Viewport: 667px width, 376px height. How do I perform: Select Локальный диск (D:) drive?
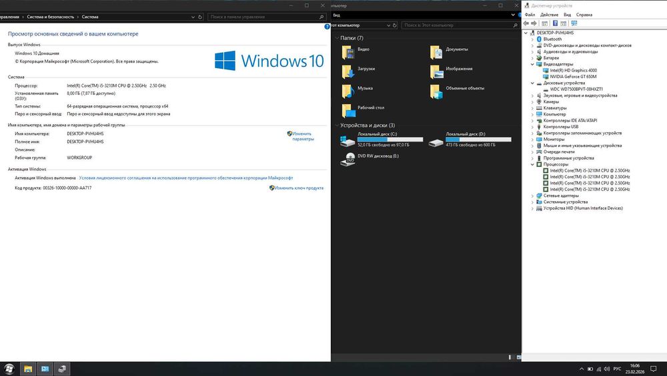(x=470, y=140)
